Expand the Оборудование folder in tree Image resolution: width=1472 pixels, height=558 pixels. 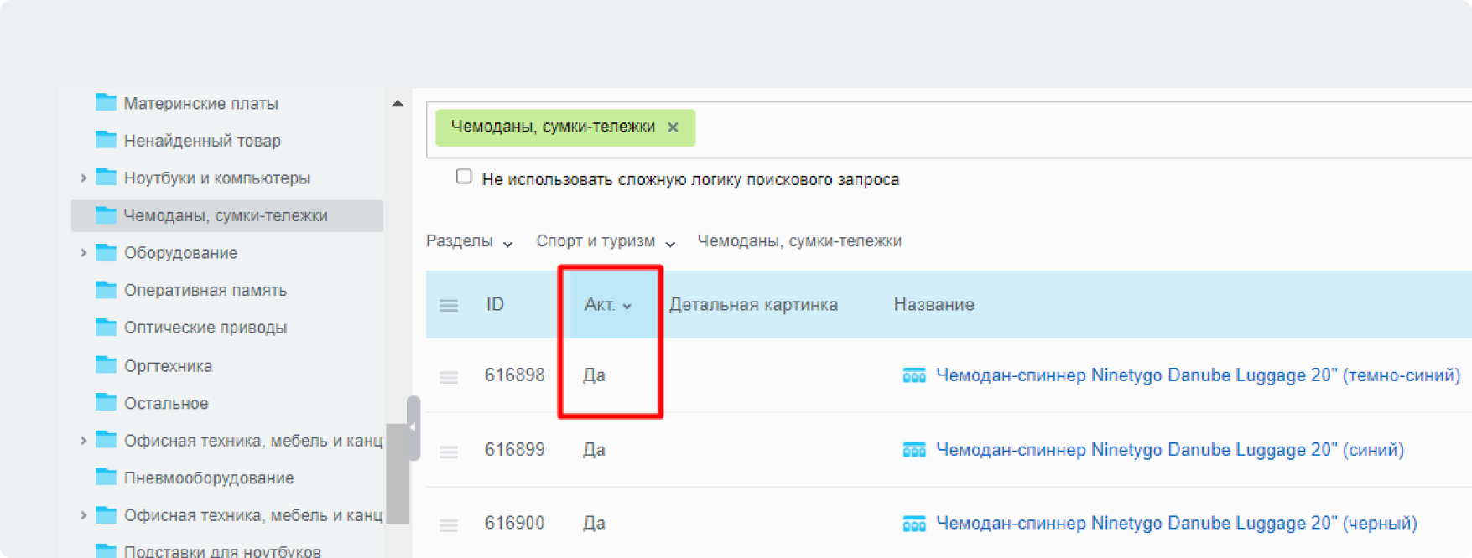tap(83, 252)
